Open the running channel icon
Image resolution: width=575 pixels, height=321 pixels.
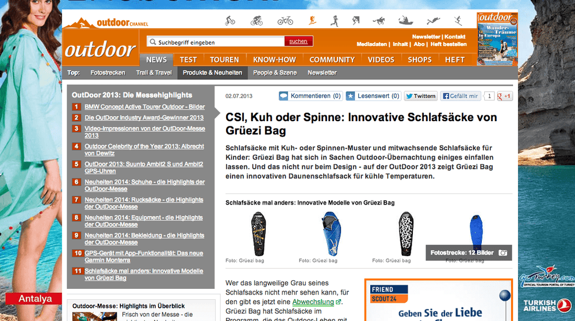click(335, 21)
